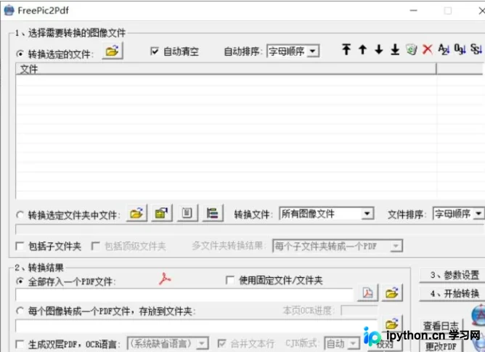
Task: Click the FreePic2Pdf app icon in the title bar
Action: point(9,10)
